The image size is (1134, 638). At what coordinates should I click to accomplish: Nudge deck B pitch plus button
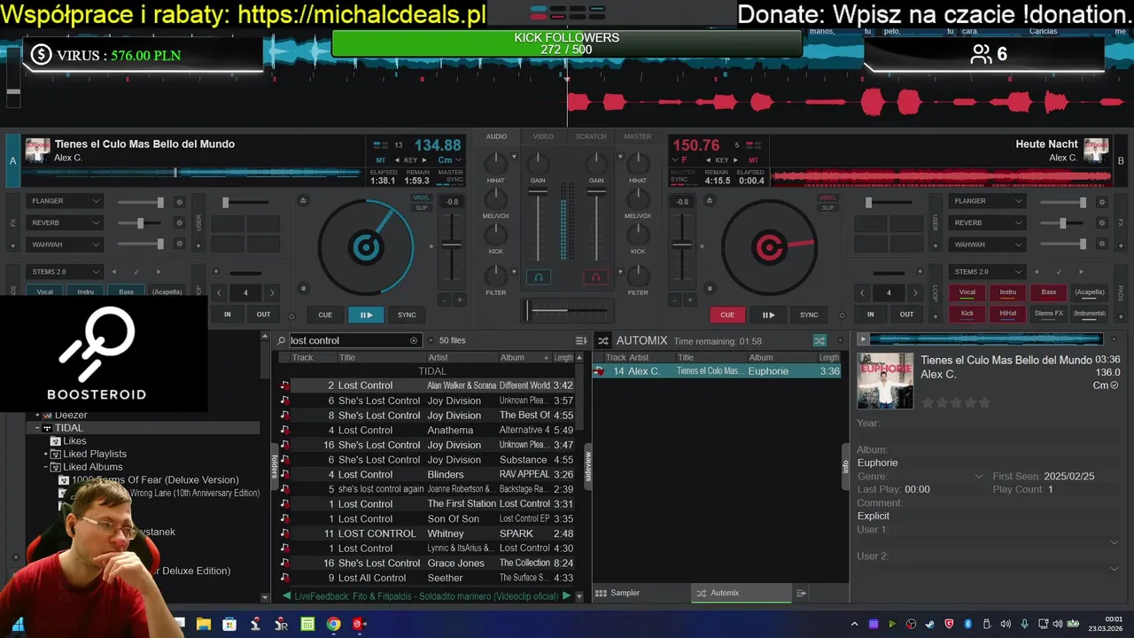[690, 300]
